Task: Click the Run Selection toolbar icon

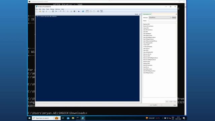Action: tap(71, 11)
